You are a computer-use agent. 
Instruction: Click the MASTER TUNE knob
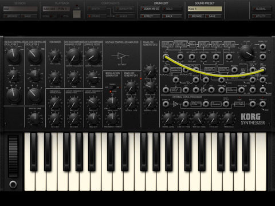click(35, 118)
